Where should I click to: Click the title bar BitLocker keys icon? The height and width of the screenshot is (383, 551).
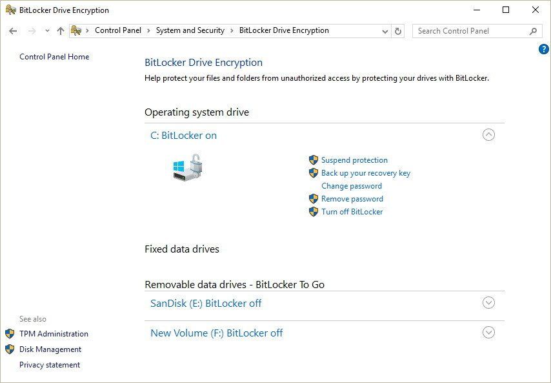pyautogui.click(x=11, y=10)
